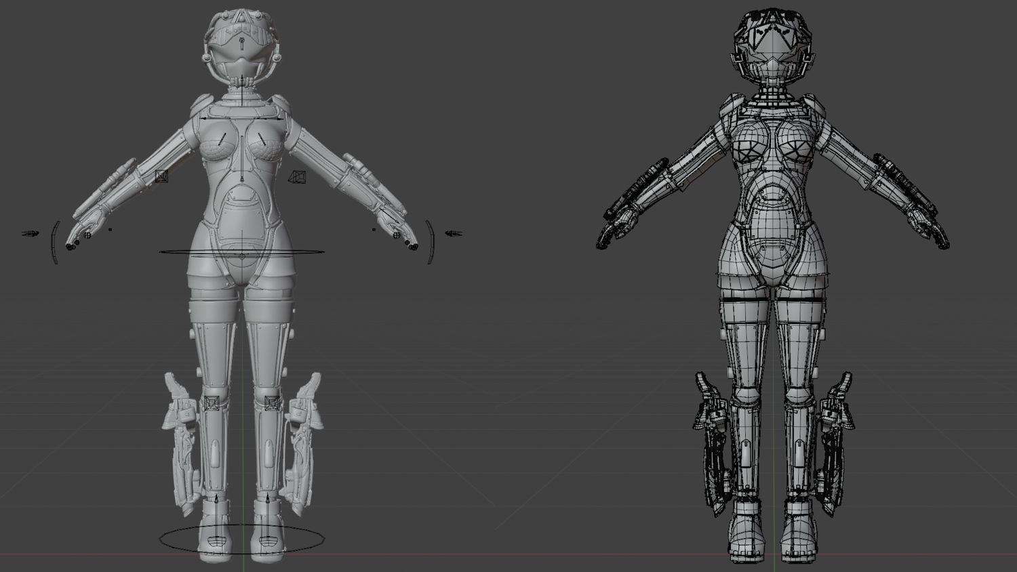Select the square knee widget on the right-side leg
This screenshot has height=572, width=1017.
point(272,403)
